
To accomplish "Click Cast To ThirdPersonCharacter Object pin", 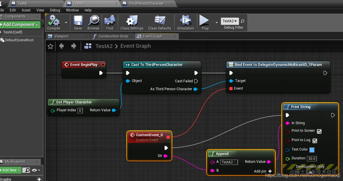I will 128,81.
